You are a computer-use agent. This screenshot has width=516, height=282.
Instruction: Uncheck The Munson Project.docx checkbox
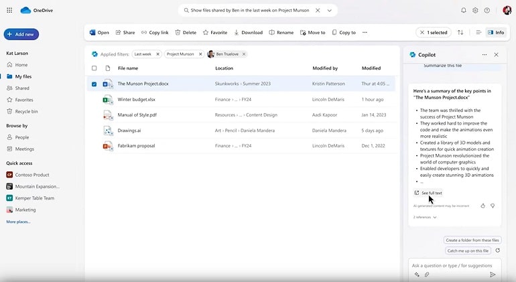pyautogui.click(x=94, y=84)
